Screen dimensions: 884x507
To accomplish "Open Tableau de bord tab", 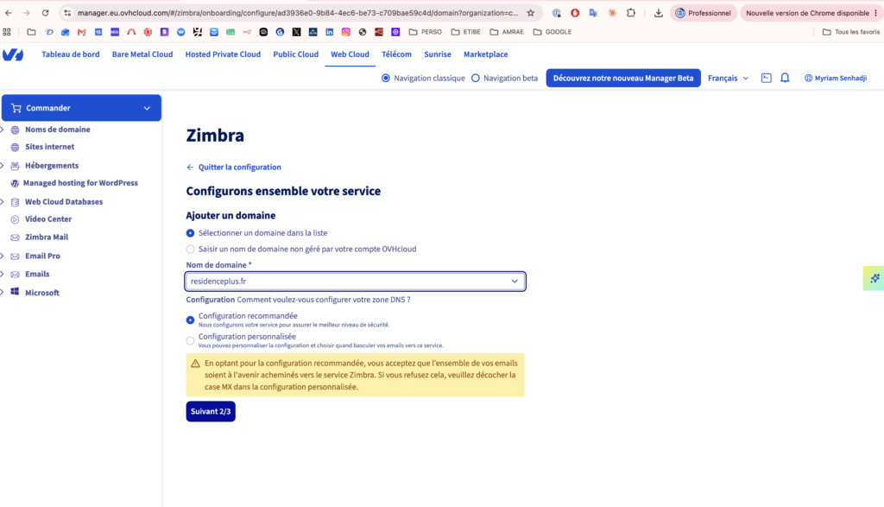I will point(71,54).
